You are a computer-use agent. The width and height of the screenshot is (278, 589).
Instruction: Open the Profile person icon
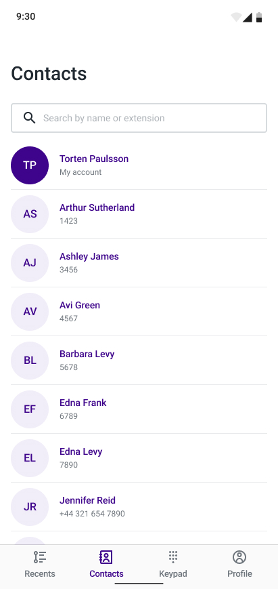pyautogui.click(x=239, y=557)
